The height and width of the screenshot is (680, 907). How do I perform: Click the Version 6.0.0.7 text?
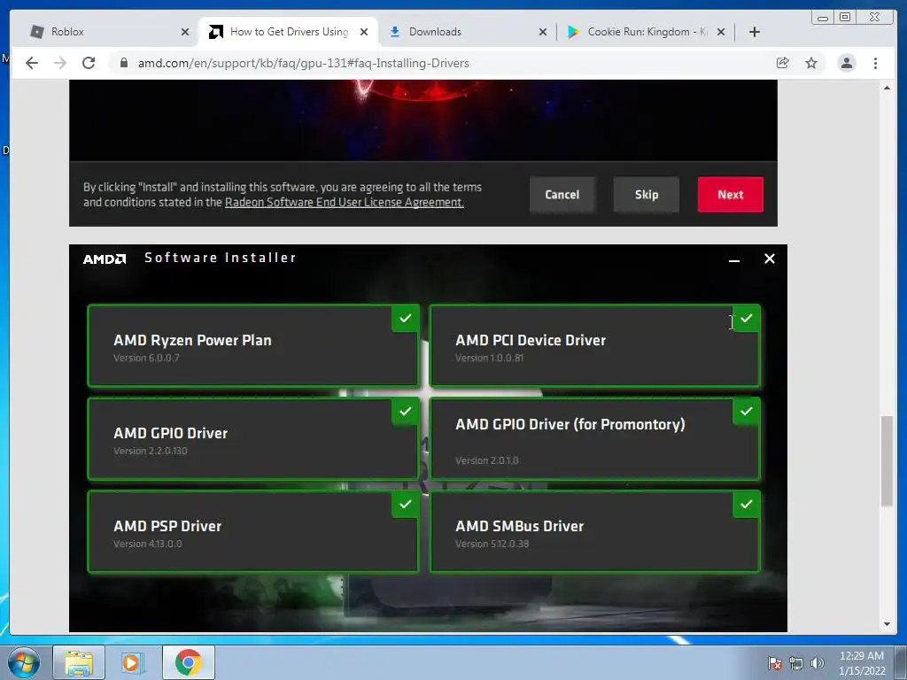(x=146, y=358)
